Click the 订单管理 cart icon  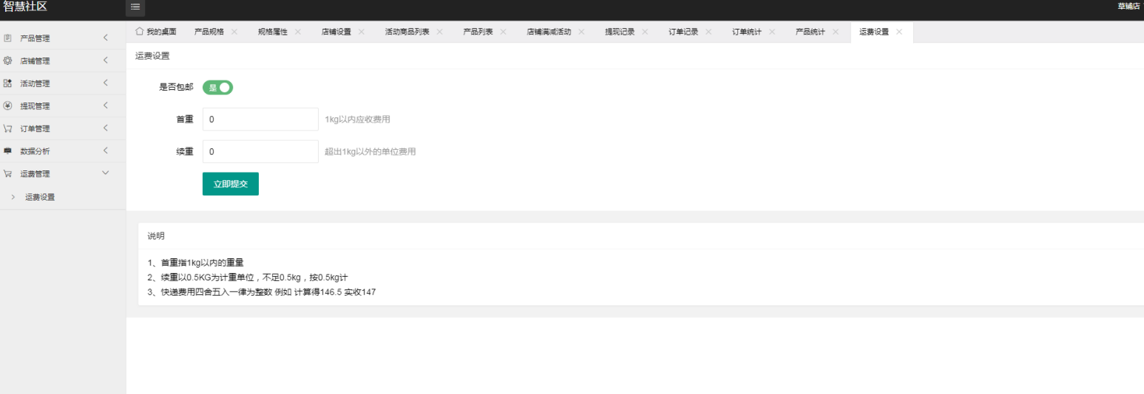pyautogui.click(x=8, y=128)
